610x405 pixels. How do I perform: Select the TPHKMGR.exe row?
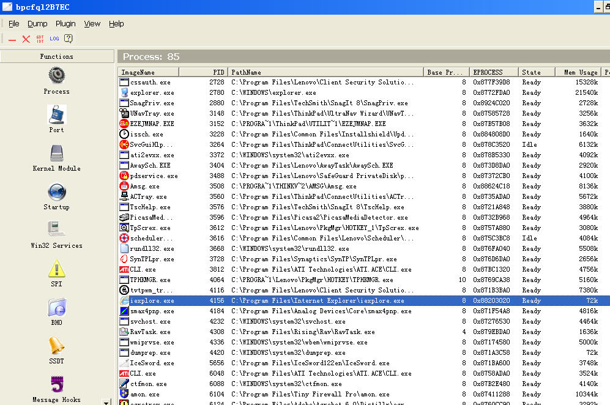pyautogui.click(x=364, y=280)
